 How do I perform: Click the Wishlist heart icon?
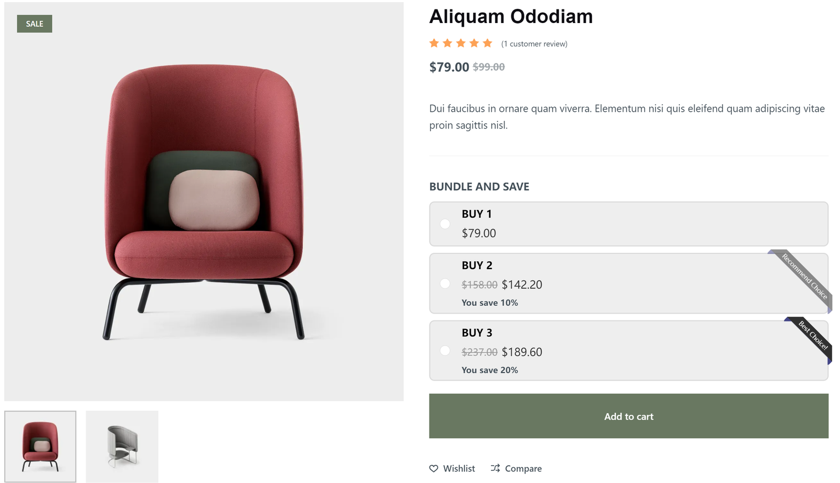(434, 468)
